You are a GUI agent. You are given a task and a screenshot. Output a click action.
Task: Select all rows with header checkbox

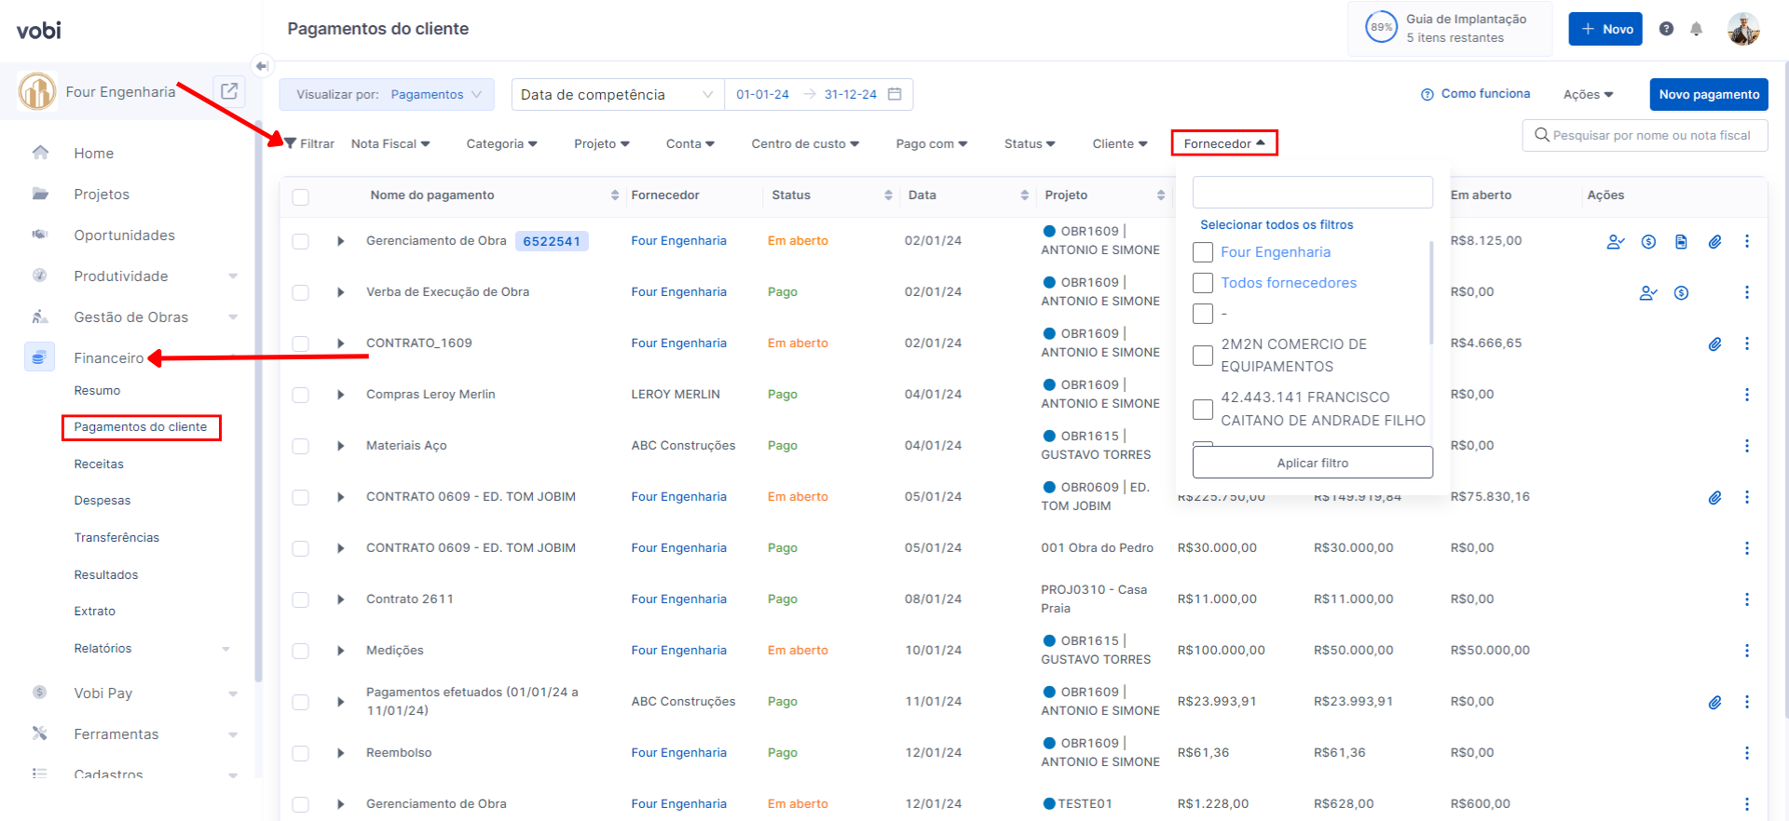click(x=300, y=196)
